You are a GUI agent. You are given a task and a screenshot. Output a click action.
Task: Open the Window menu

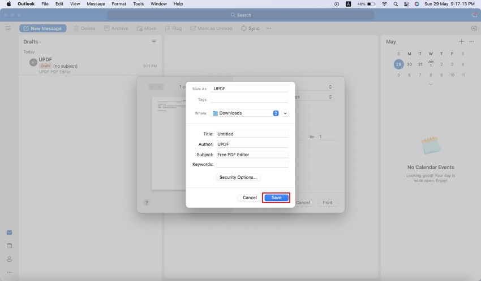click(158, 4)
